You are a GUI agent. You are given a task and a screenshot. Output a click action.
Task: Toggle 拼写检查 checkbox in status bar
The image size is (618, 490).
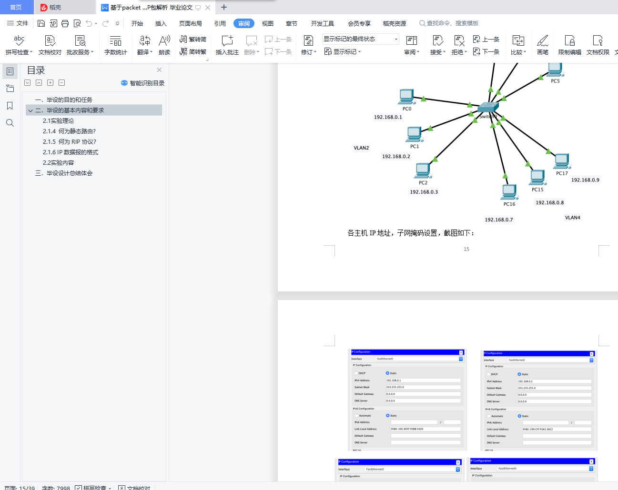tap(78, 488)
